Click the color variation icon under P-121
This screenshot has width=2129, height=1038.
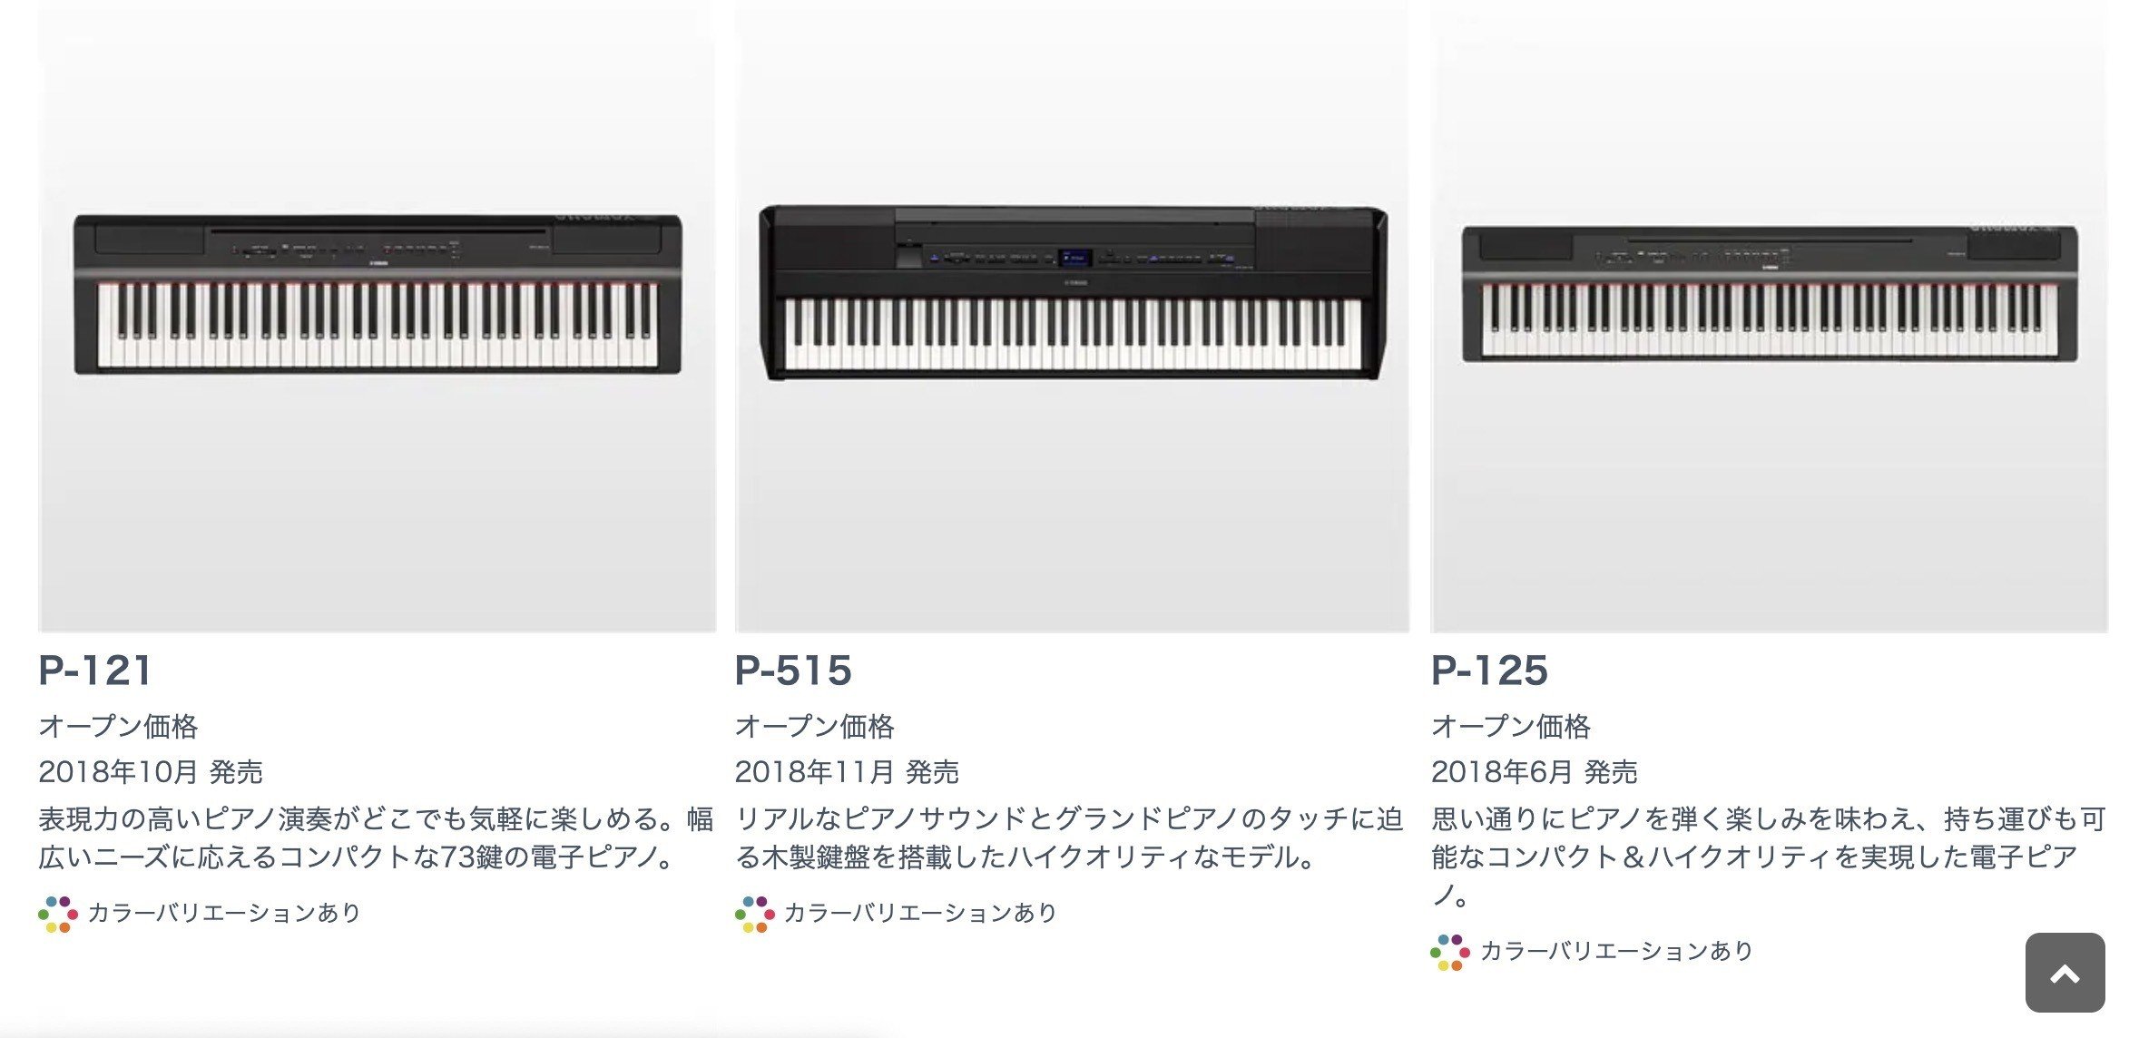[58, 914]
